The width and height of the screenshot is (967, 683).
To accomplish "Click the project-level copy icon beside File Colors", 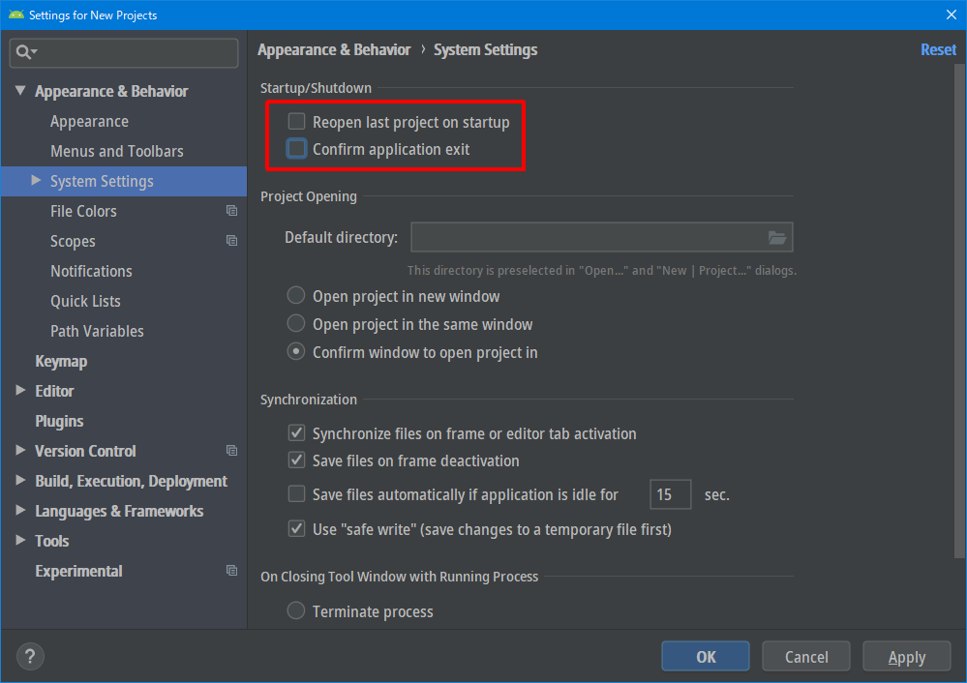I will click(x=232, y=211).
